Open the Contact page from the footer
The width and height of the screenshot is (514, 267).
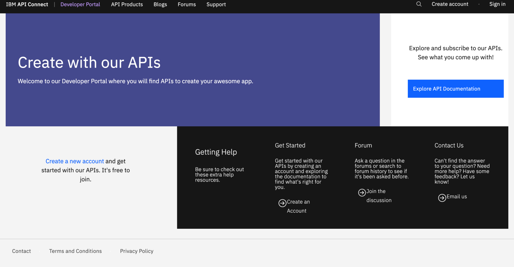click(21, 251)
